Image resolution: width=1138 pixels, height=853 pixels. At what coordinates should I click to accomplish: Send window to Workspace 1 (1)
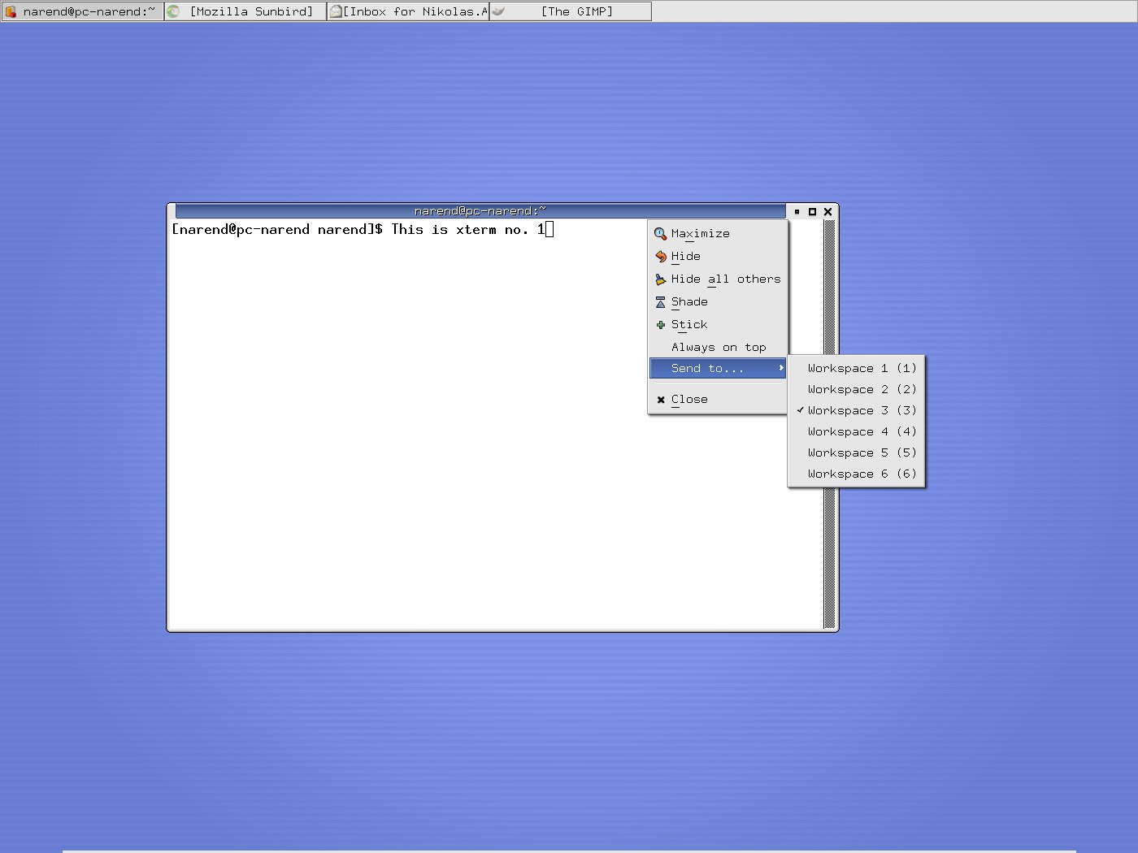coord(861,369)
